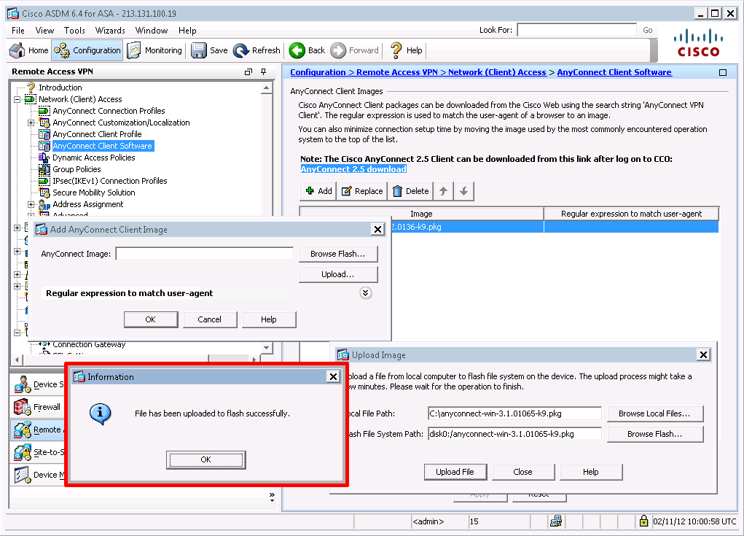Click the Firewall section icon
744x536 pixels.
pyautogui.click(x=22, y=407)
